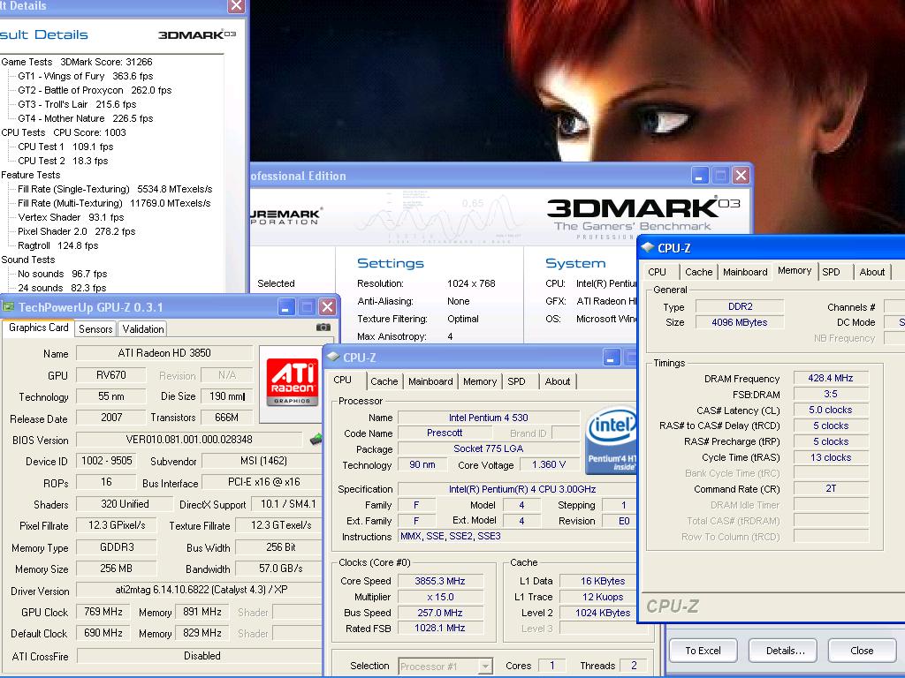Screen dimensions: 905x678
Task: Minimize the TechPowerUp GPU-Z window
Action: [x=286, y=307]
